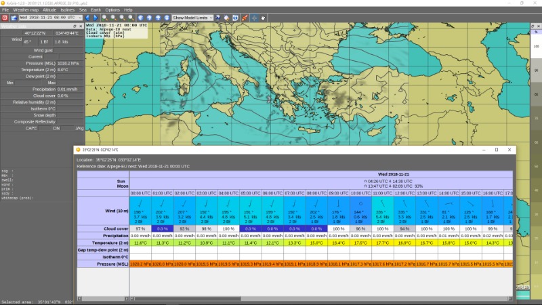Click the Precipitation row label in table

(103, 235)
